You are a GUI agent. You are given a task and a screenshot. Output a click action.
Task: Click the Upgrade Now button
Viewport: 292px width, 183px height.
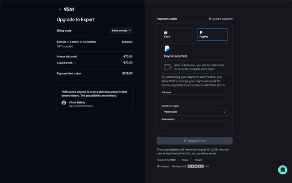click(195, 141)
